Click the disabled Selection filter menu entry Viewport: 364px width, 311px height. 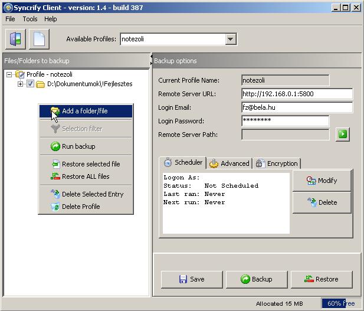86,129
